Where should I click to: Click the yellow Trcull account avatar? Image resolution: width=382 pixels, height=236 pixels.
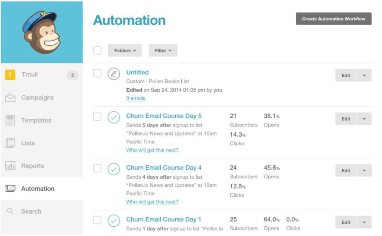pyautogui.click(x=10, y=75)
